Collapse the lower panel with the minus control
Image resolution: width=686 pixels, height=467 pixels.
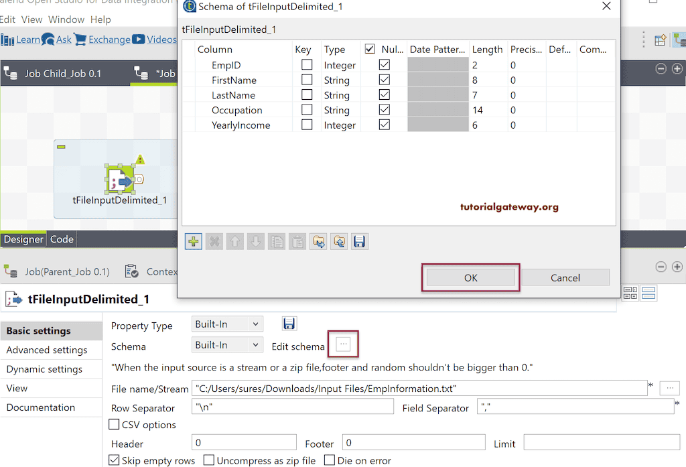661,266
